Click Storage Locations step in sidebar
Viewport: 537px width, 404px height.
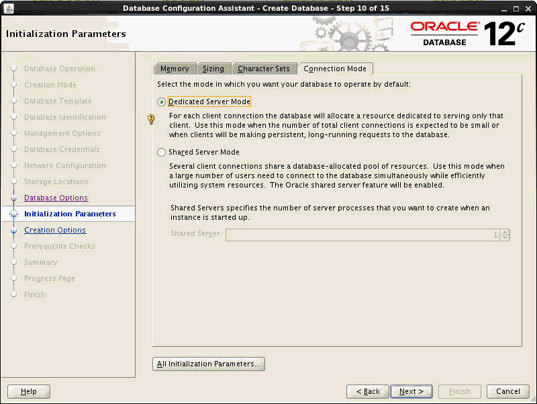56,181
